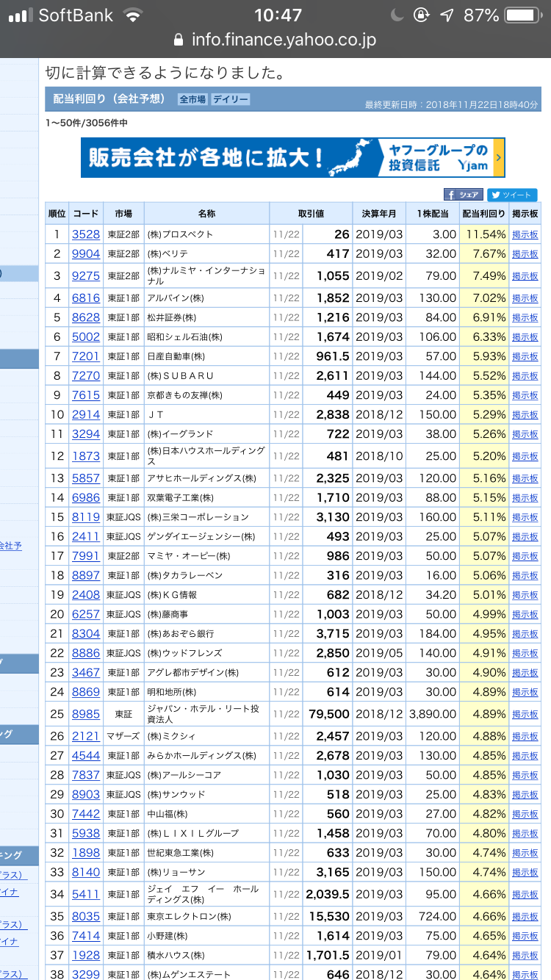Select the デイリー period filter
The width and height of the screenshot is (551, 980).
tap(231, 99)
